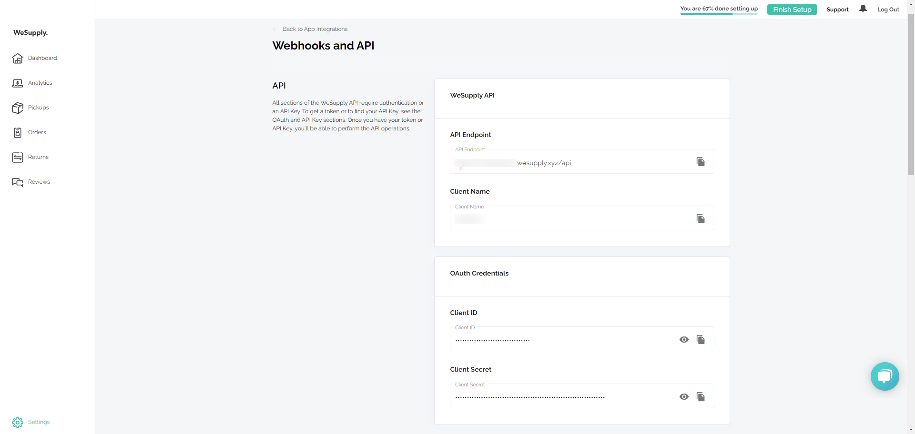
Task: Click the Finish Setup button
Action: point(792,10)
